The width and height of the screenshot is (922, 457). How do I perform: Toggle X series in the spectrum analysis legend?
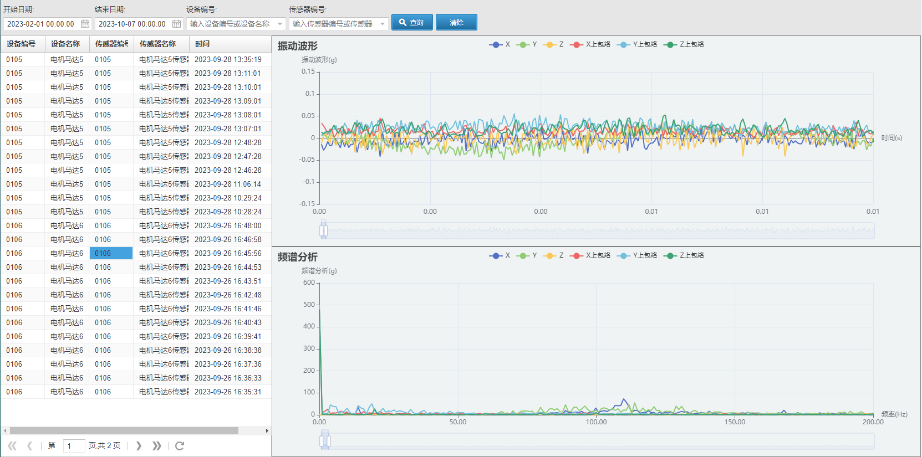pos(500,255)
